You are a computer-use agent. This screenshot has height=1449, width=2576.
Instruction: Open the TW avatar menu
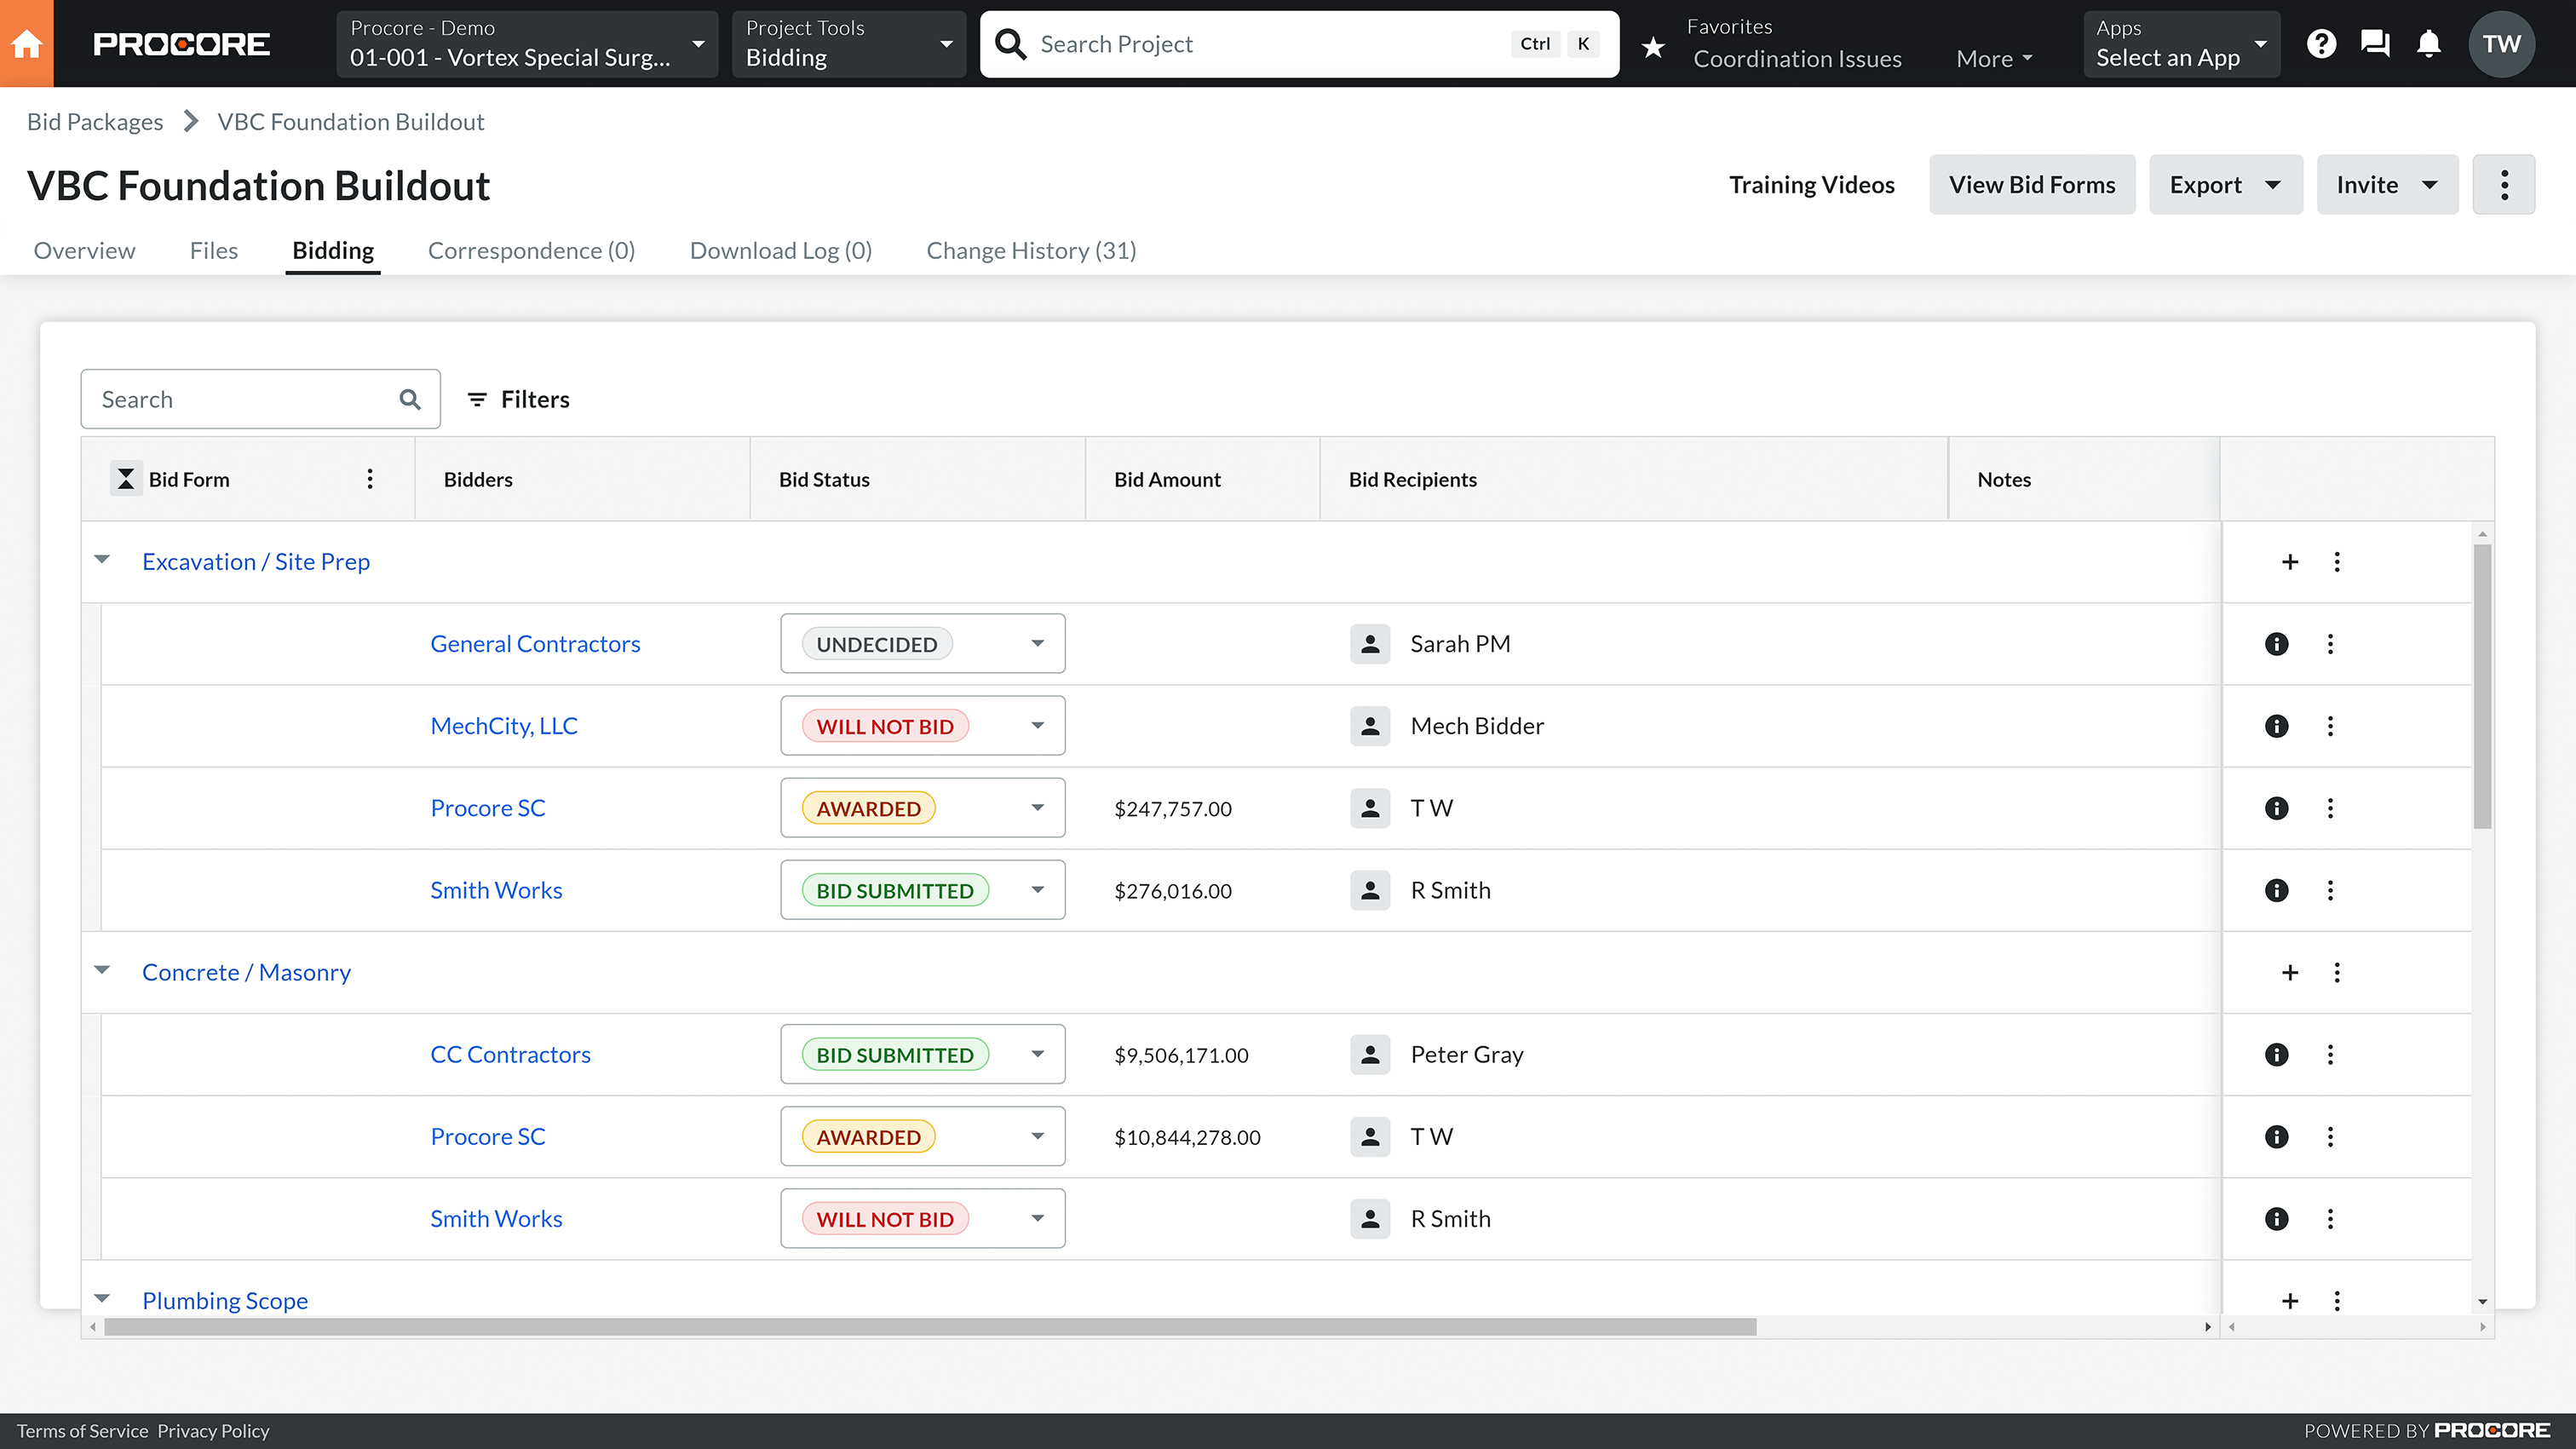(2502, 43)
